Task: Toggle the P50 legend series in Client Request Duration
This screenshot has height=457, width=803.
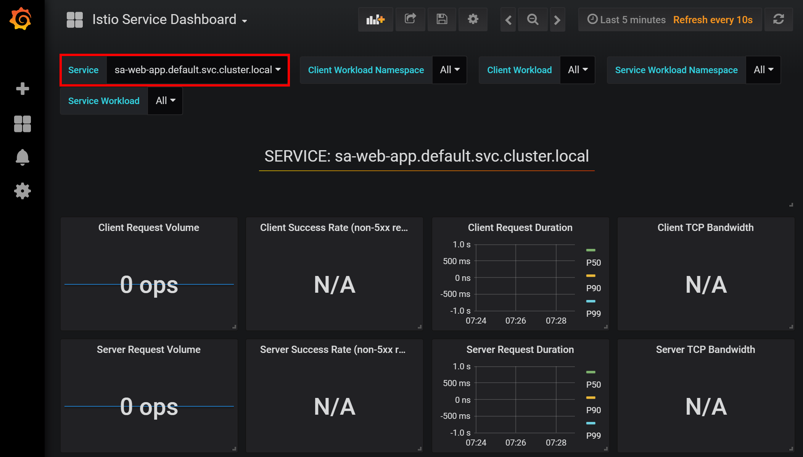Action: [x=593, y=263]
